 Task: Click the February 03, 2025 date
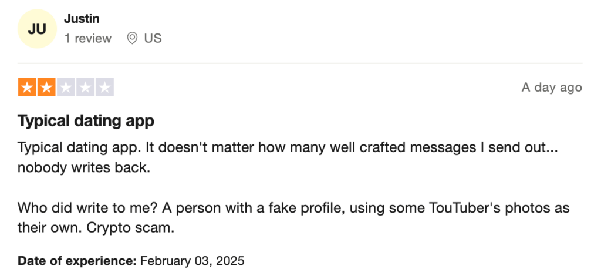pyautogui.click(x=192, y=261)
